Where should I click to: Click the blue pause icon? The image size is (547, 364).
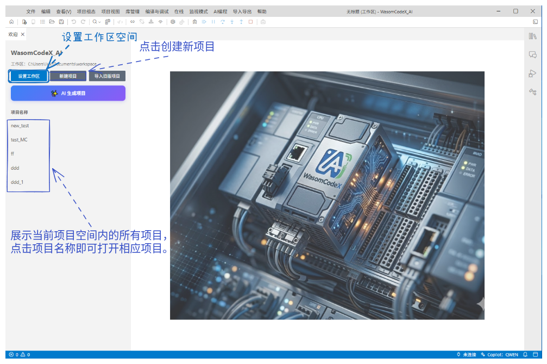pos(213,22)
